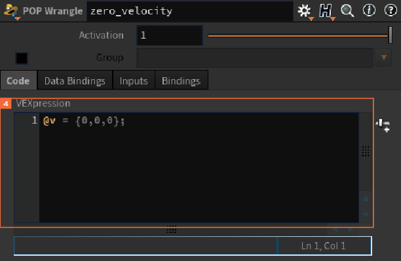Click the Group text field
Screen dimensions: 401x261
pyautogui.click(x=255, y=58)
